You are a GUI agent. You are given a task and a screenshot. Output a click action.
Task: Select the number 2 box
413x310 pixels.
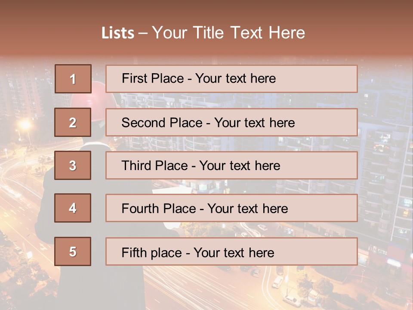pyautogui.click(x=73, y=122)
